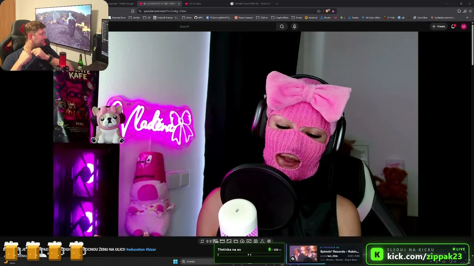
Task: Open the Windows Start menu
Action: point(175,262)
